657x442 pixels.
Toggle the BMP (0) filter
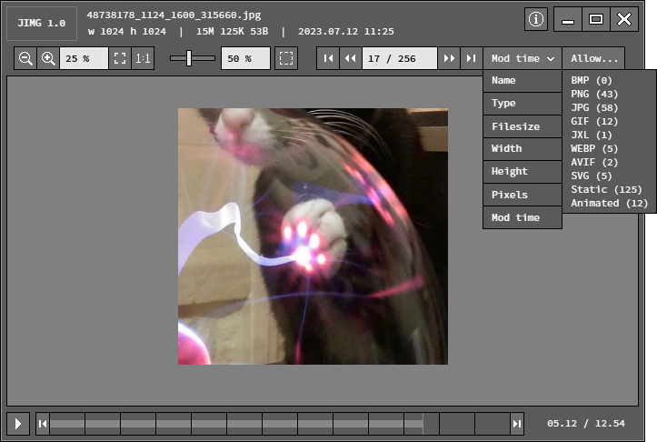point(592,81)
